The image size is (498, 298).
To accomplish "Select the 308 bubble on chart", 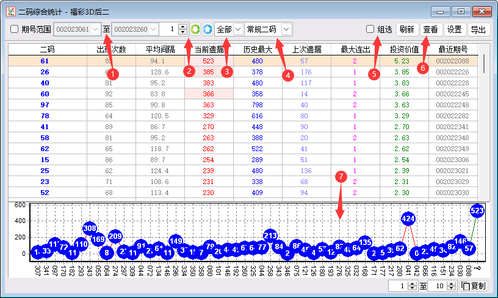I will pos(90,229).
